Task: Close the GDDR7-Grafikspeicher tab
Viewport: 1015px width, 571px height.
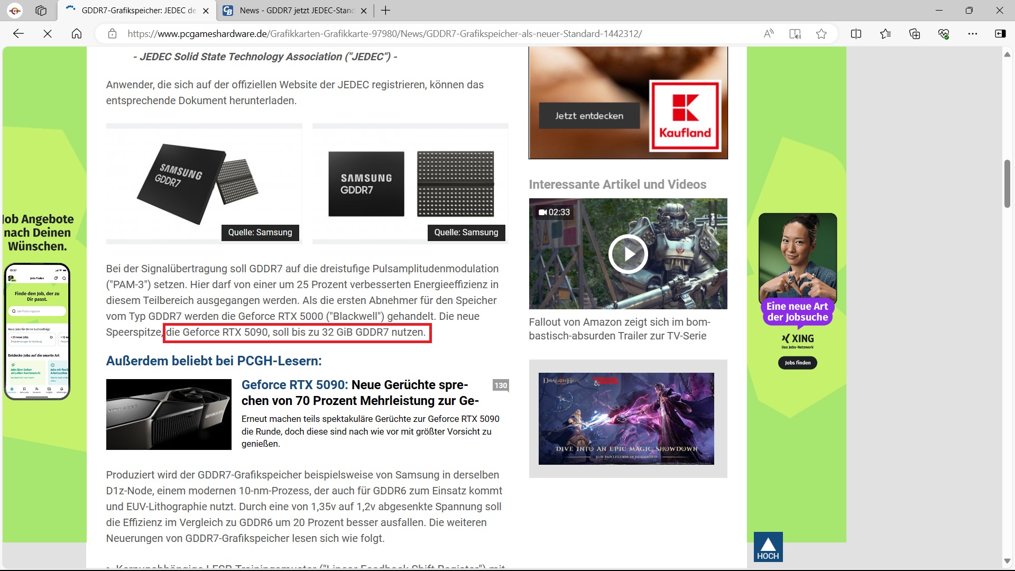Action: 206,11
